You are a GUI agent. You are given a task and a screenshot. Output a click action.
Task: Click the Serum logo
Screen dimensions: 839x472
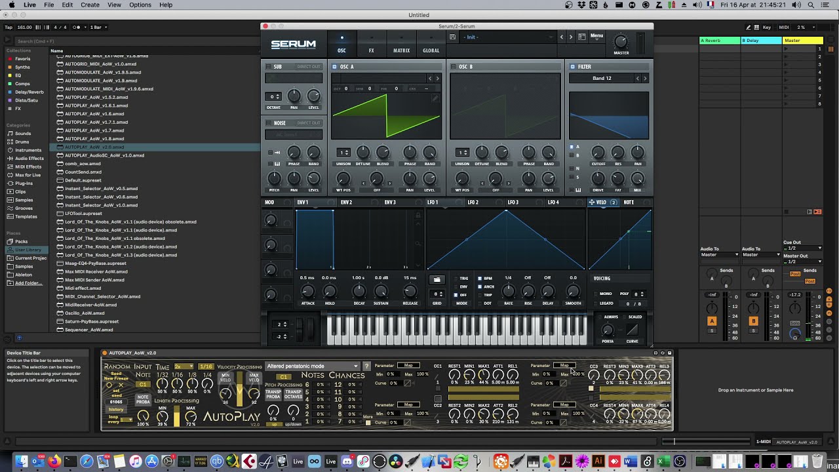[294, 45]
